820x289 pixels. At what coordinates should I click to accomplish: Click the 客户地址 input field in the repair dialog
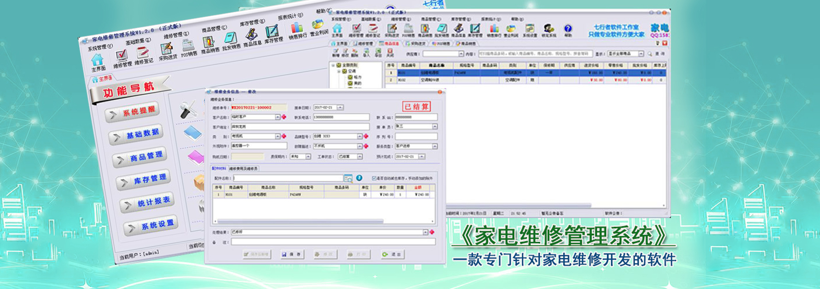coord(300,127)
